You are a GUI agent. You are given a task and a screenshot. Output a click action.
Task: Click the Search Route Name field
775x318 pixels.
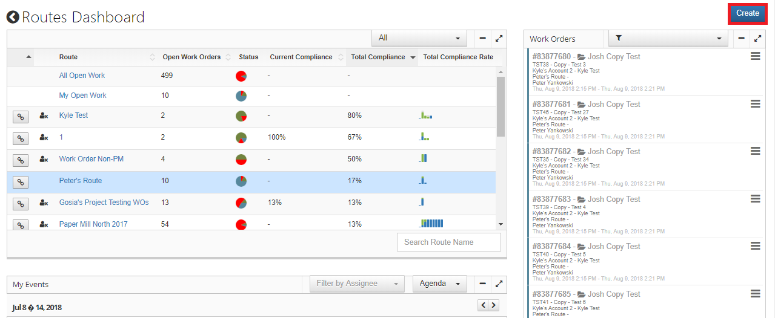coord(448,242)
